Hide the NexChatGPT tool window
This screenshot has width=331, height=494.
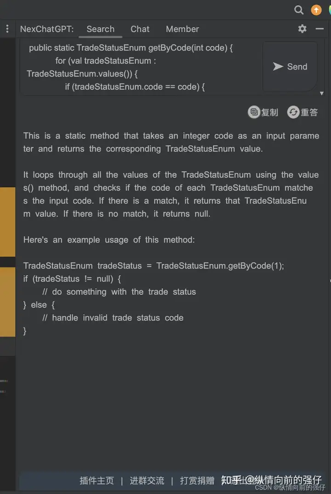pyautogui.click(x=320, y=29)
